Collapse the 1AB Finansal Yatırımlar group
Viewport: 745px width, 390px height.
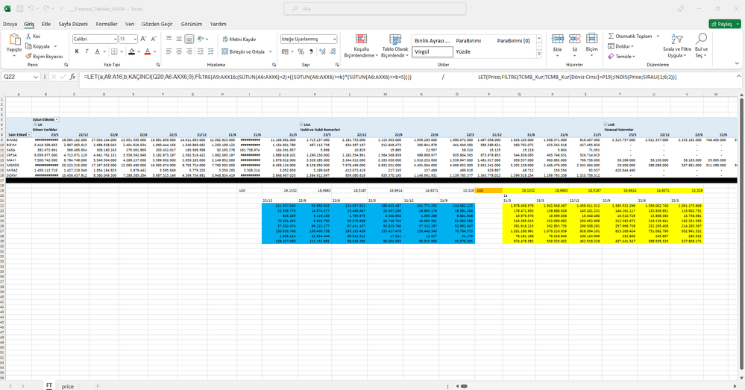click(606, 125)
